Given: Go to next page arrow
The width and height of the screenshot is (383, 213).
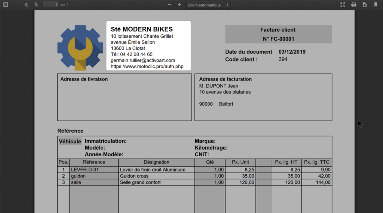Looking at the screenshot, I should pos(36,5).
